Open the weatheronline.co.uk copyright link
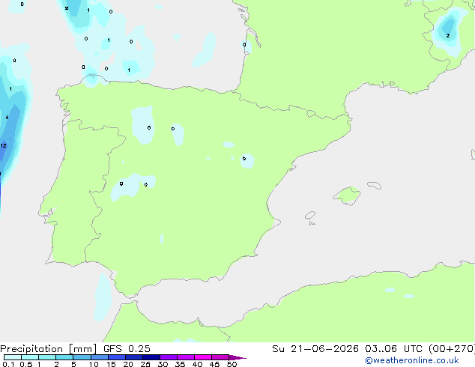 tap(412, 360)
